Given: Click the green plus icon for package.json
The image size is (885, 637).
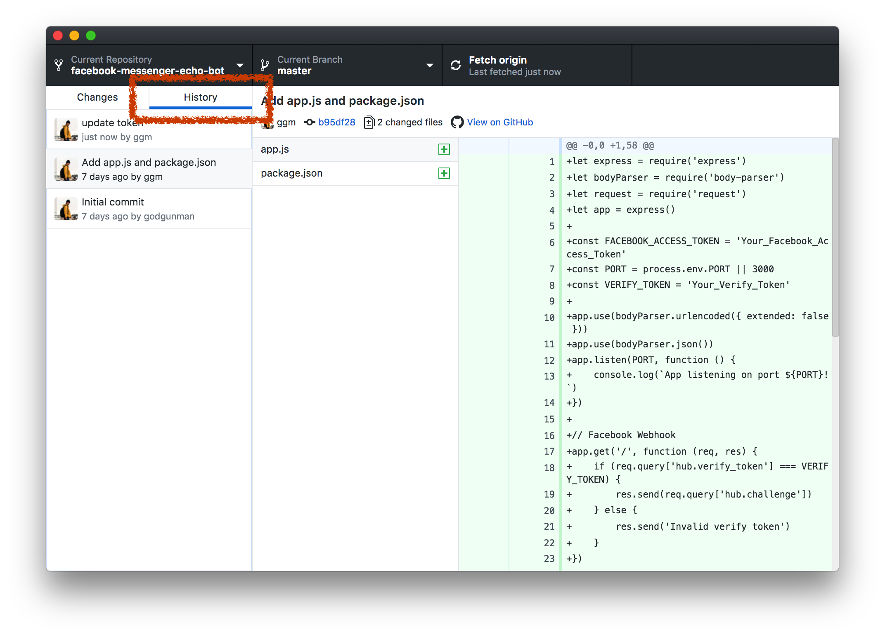Looking at the screenshot, I should (443, 173).
